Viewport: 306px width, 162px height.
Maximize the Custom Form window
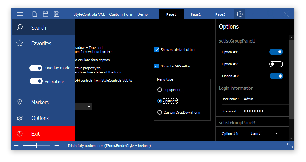271,14
